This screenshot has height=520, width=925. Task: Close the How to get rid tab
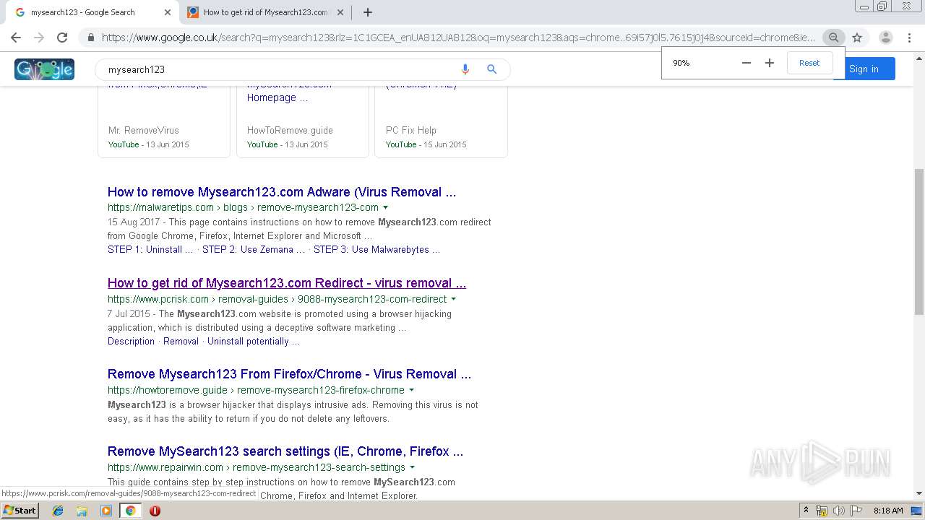click(340, 12)
